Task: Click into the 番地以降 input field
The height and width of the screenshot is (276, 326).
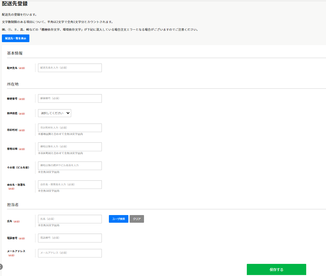Action: click(70, 146)
